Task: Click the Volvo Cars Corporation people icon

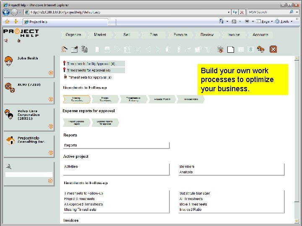Action: [x=9, y=114]
